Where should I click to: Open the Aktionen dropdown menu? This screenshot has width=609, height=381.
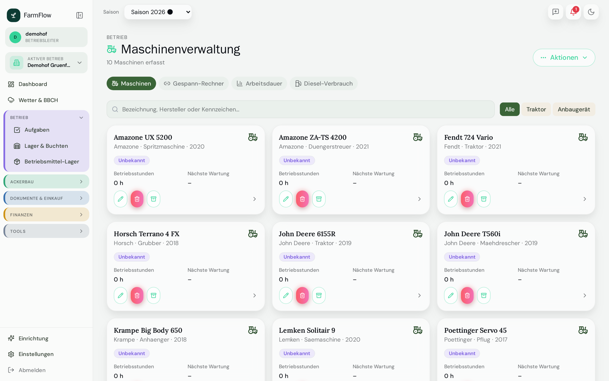pos(564,57)
